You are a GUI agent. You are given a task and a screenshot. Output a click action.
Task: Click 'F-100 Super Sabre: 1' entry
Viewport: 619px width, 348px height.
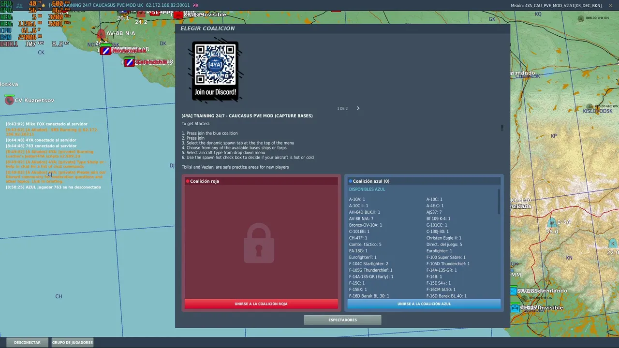[x=446, y=258]
